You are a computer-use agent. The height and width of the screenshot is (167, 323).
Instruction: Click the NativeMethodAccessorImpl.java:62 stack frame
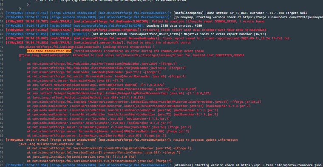111,89
